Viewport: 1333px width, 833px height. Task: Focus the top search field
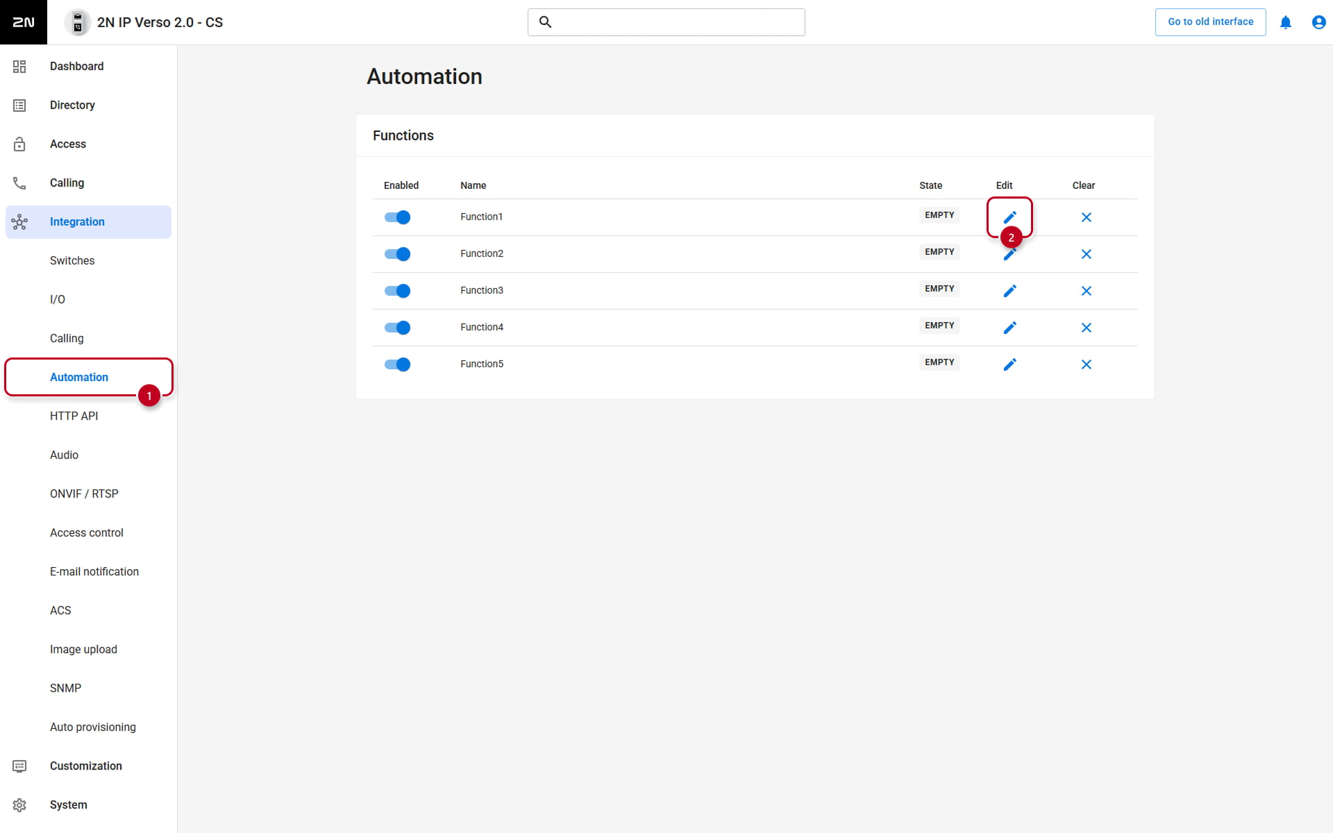(666, 22)
